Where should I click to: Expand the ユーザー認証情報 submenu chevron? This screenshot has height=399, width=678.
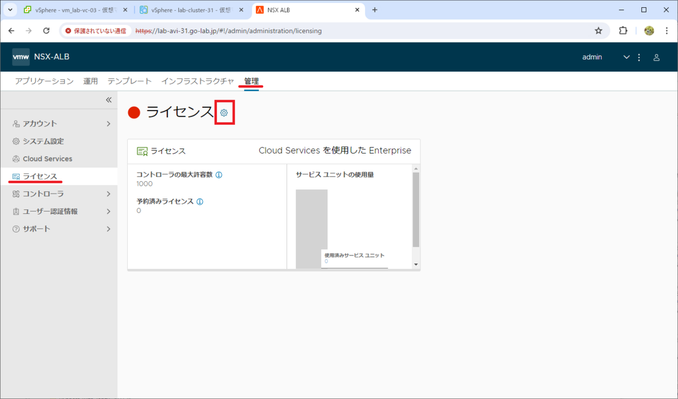click(108, 211)
